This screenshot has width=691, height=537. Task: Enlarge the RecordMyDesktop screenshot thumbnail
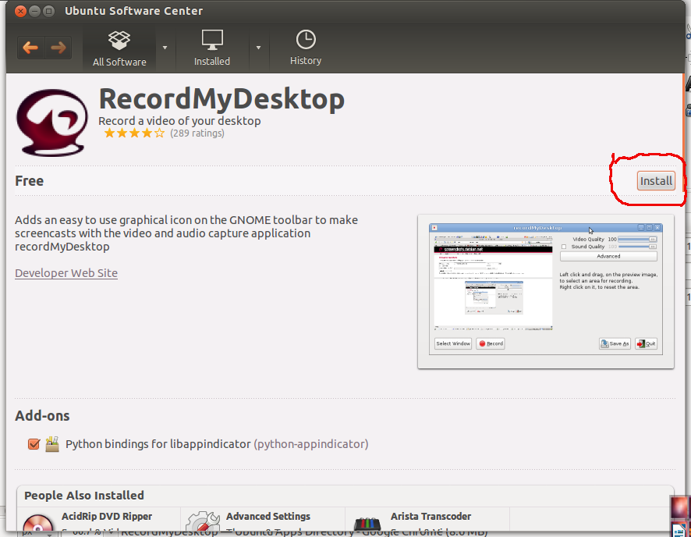pos(546,291)
